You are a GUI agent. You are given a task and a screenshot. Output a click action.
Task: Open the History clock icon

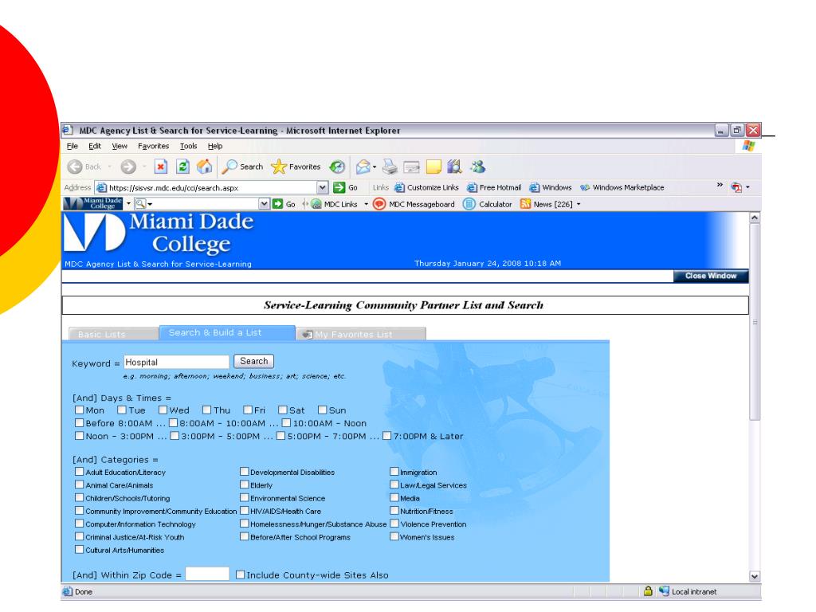click(x=337, y=167)
